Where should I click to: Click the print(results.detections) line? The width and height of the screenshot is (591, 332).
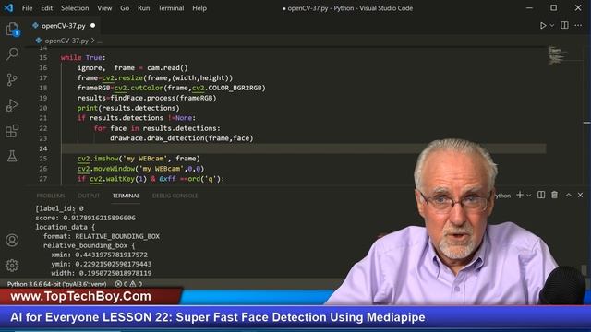(128, 108)
